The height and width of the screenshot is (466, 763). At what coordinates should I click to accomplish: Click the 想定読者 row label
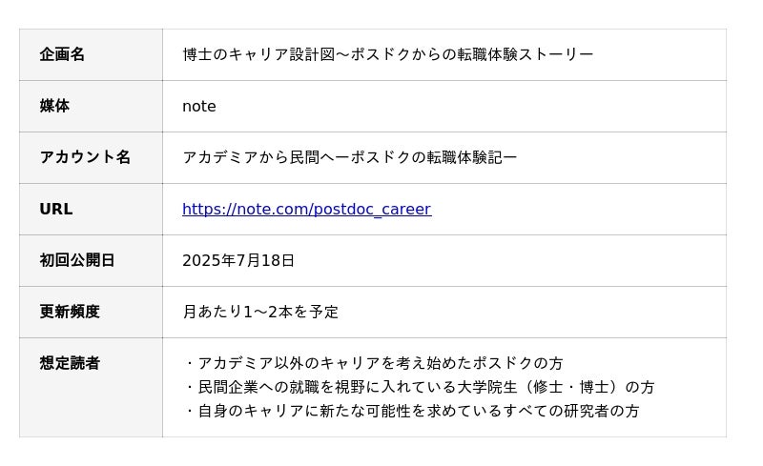click(70, 364)
